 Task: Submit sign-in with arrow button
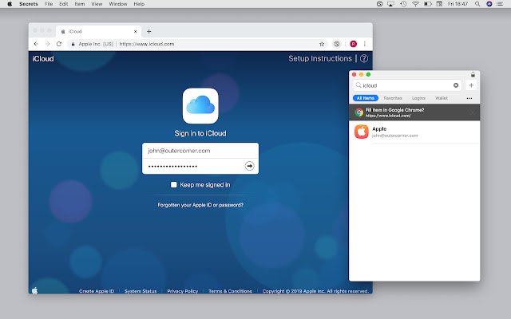249,166
